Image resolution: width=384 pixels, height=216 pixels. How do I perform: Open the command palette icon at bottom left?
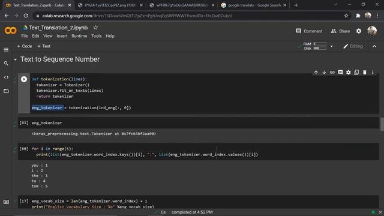click(6, 202)
